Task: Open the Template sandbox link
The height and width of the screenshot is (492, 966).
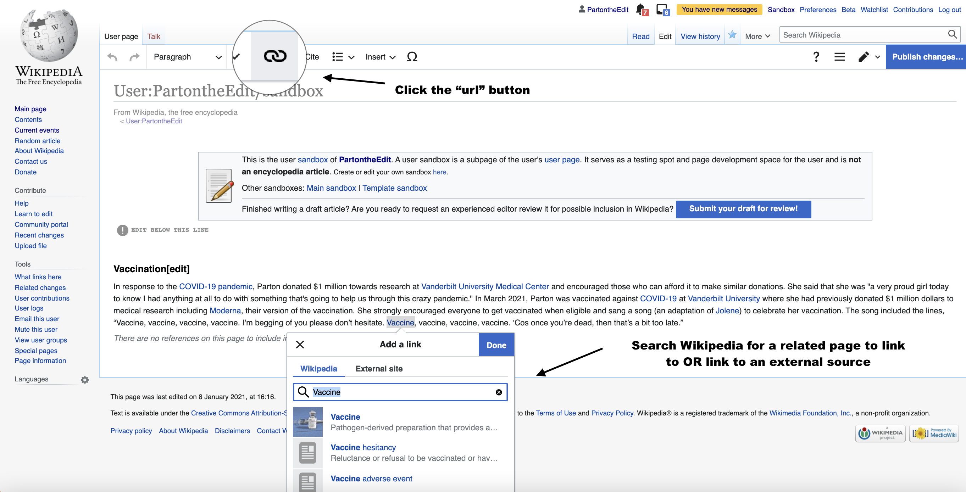Action: [x=394, y=188]
